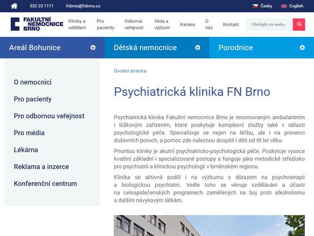Click email fnbrno@fnbrno.cz

[83, 6]
